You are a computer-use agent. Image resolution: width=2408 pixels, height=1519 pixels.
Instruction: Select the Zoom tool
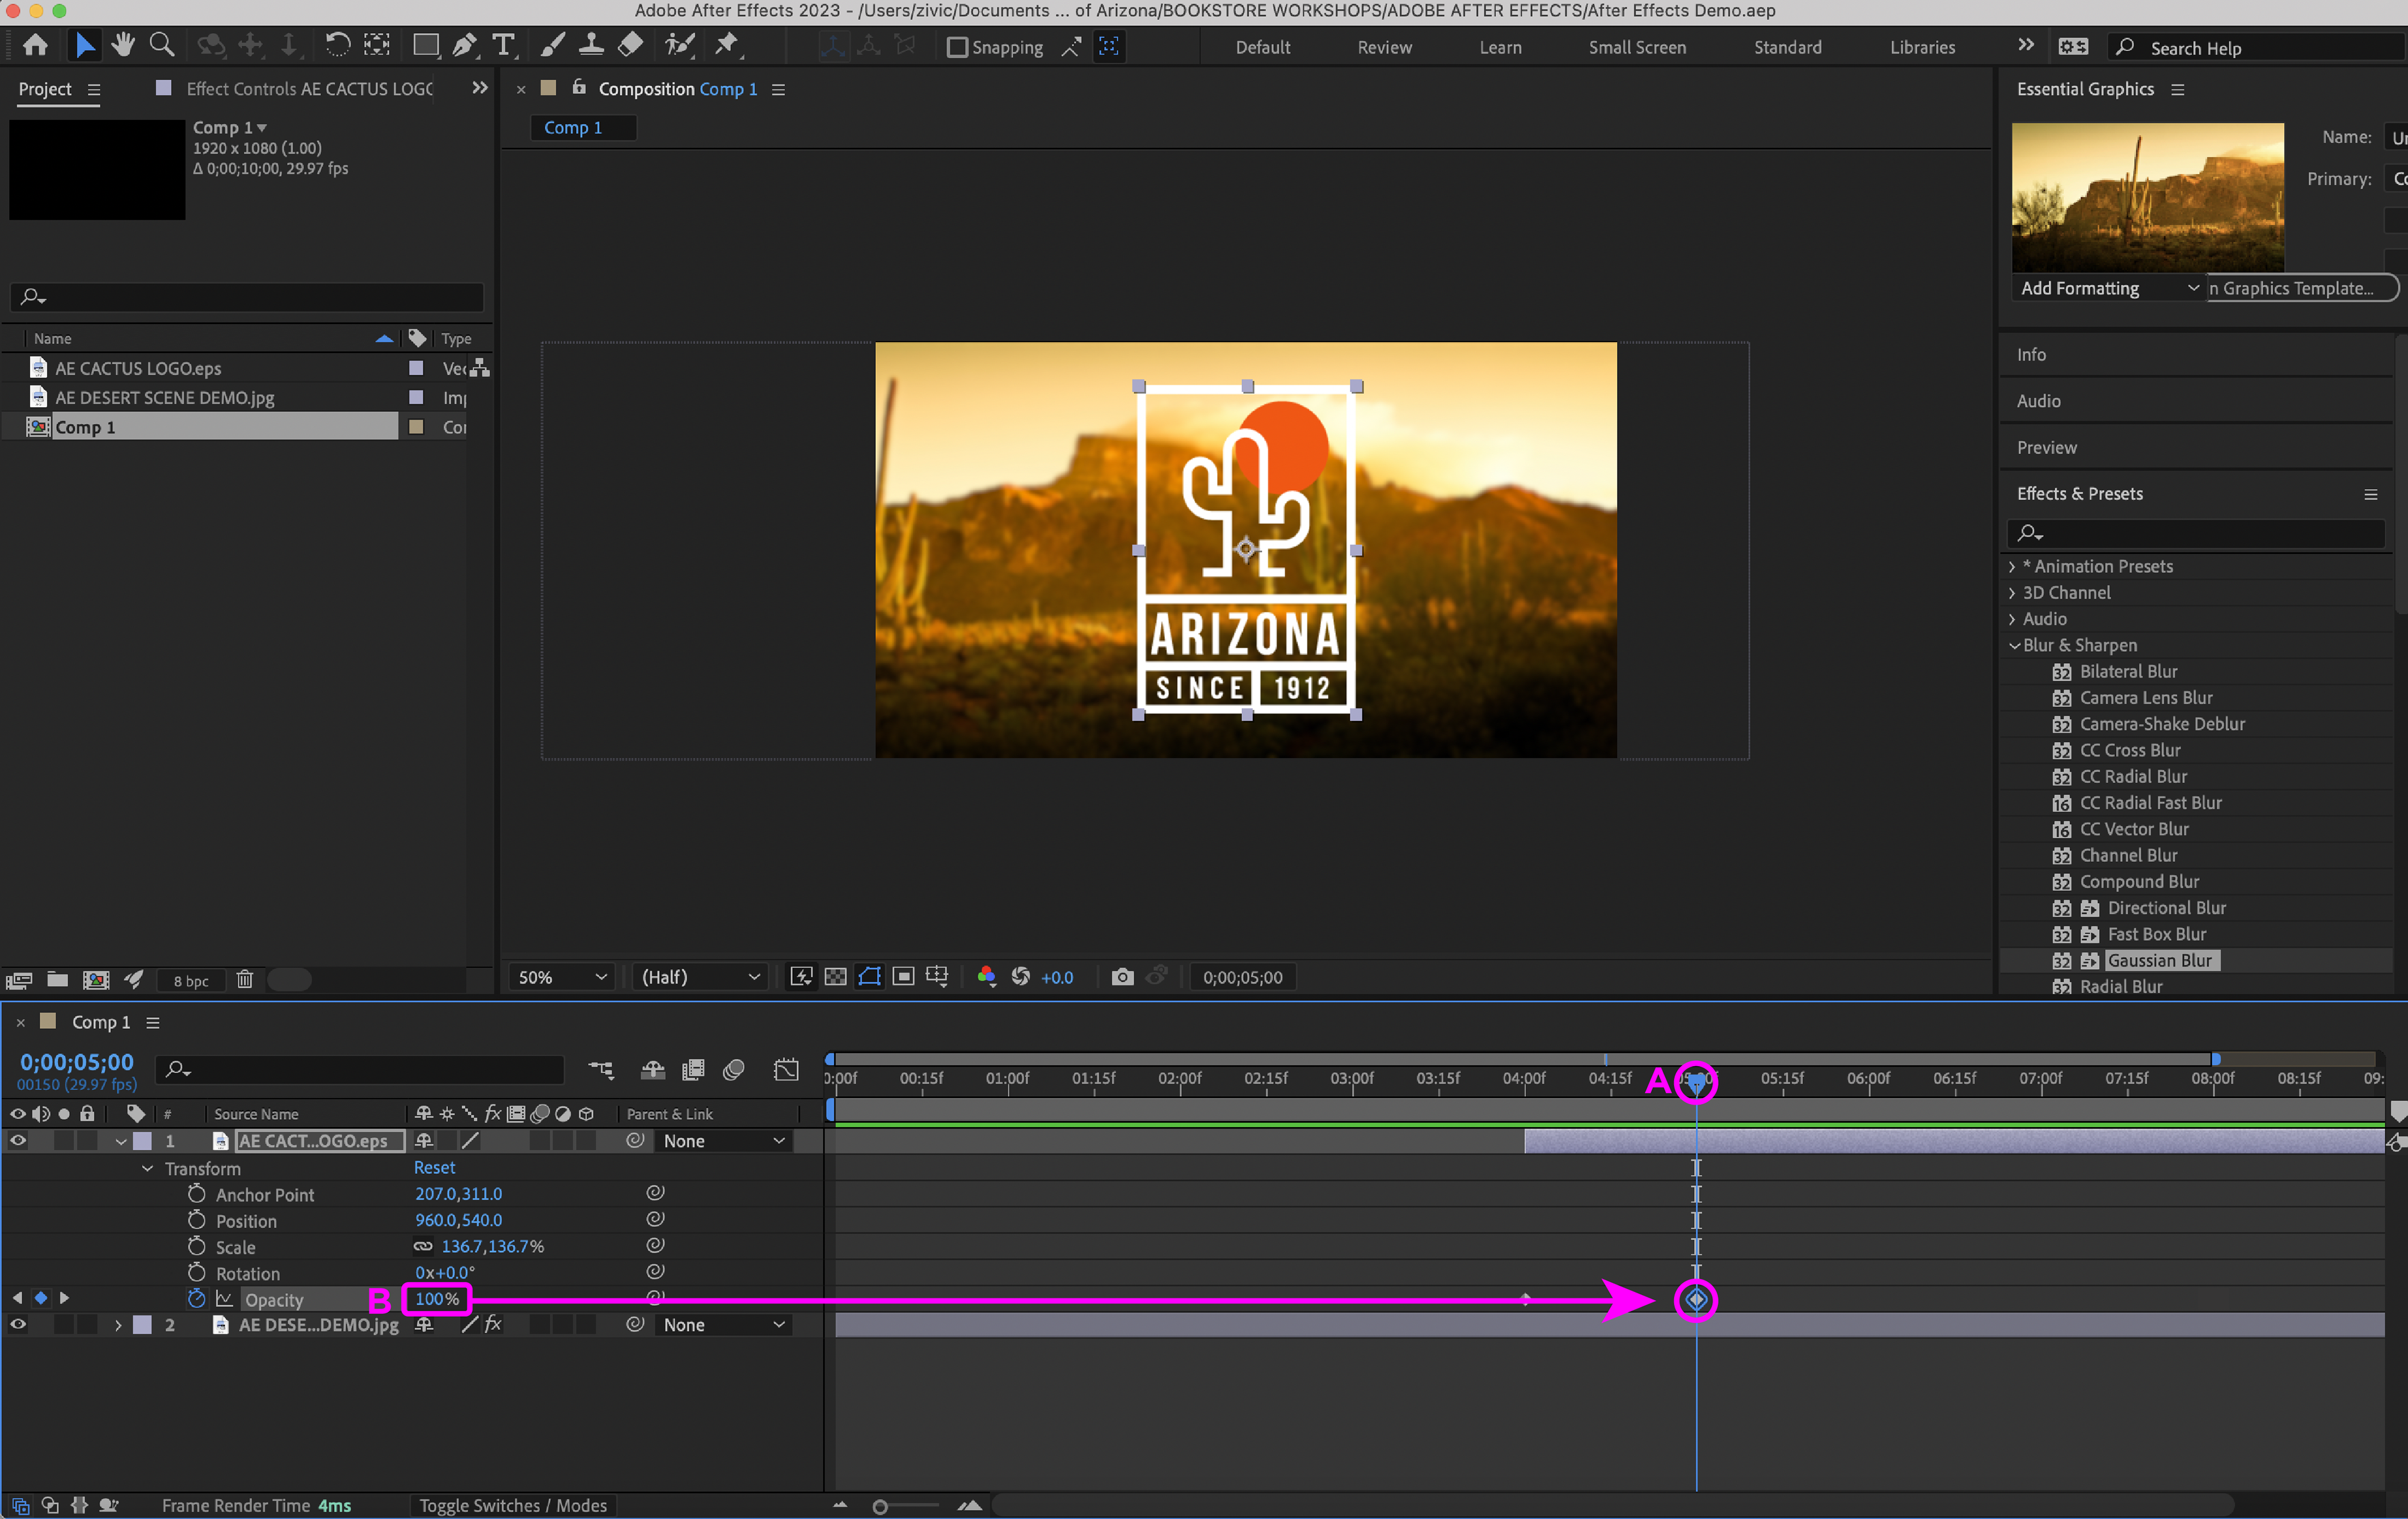[161, 45]
